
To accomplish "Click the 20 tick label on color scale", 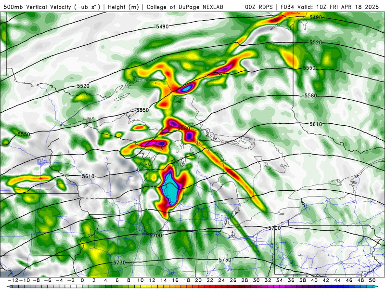I will click(x=198, y=280).
